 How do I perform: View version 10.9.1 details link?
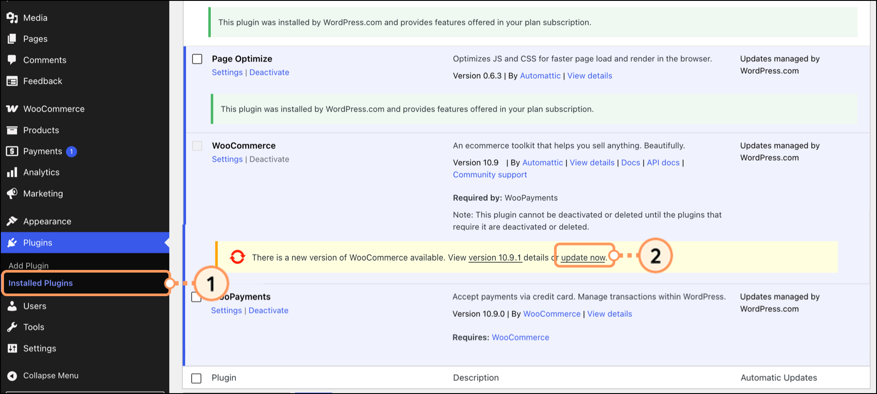coord(495,258)
